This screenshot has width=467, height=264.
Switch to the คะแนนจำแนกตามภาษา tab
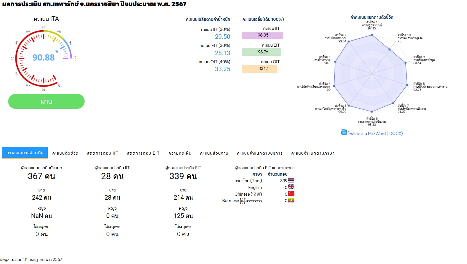click(x=313, y=153)
